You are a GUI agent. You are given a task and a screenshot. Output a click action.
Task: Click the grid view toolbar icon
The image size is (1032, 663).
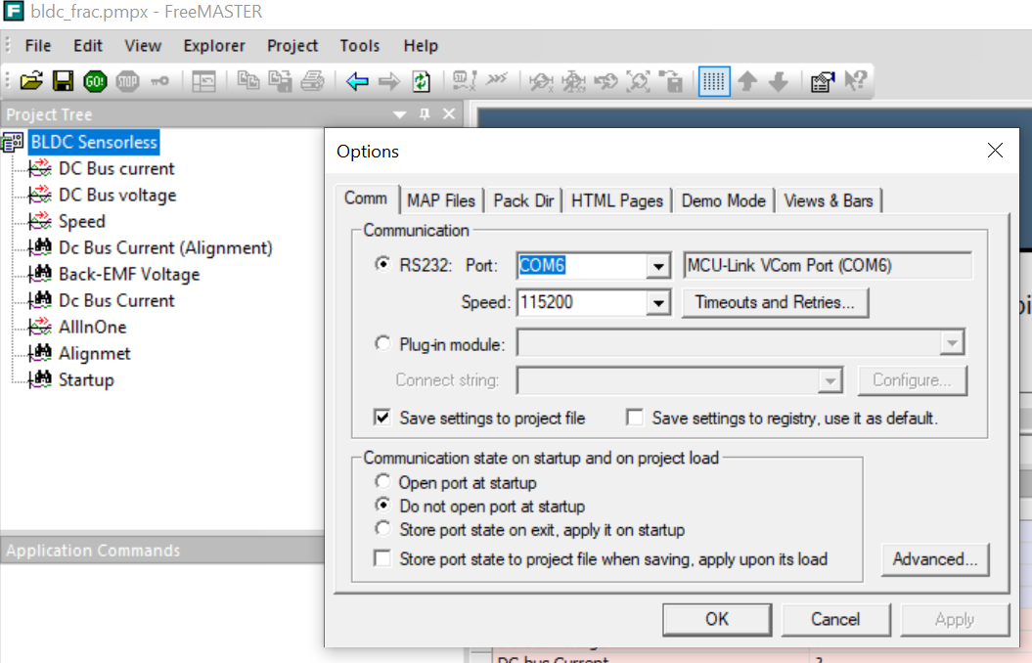point(714,81)
